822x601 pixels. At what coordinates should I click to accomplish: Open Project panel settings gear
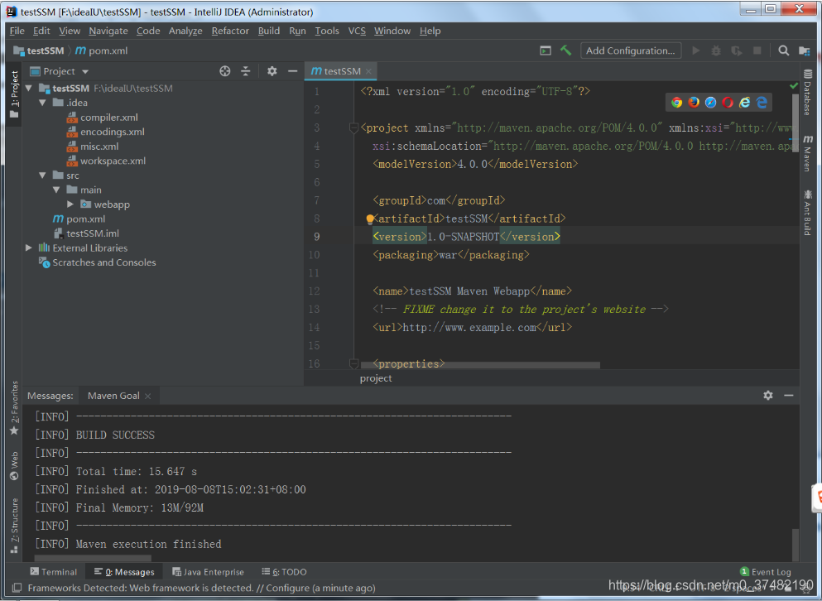[x=272, y=71]
